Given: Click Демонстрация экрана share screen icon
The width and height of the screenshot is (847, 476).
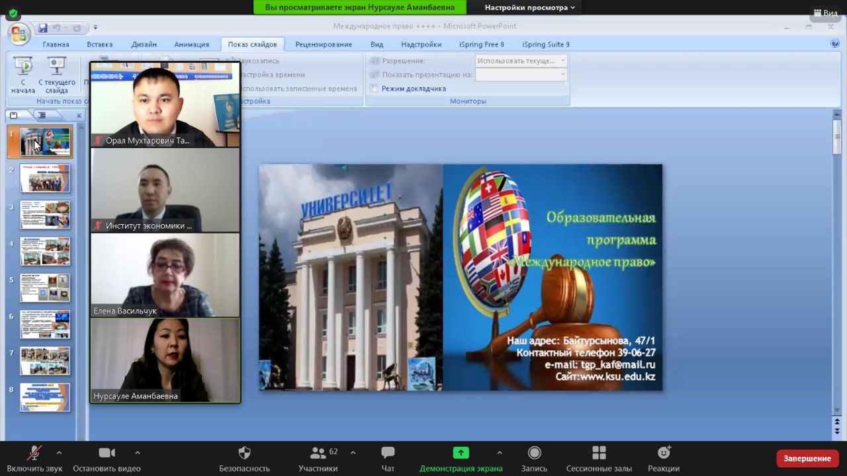Looking at the screenshot, I should [461, 453].
